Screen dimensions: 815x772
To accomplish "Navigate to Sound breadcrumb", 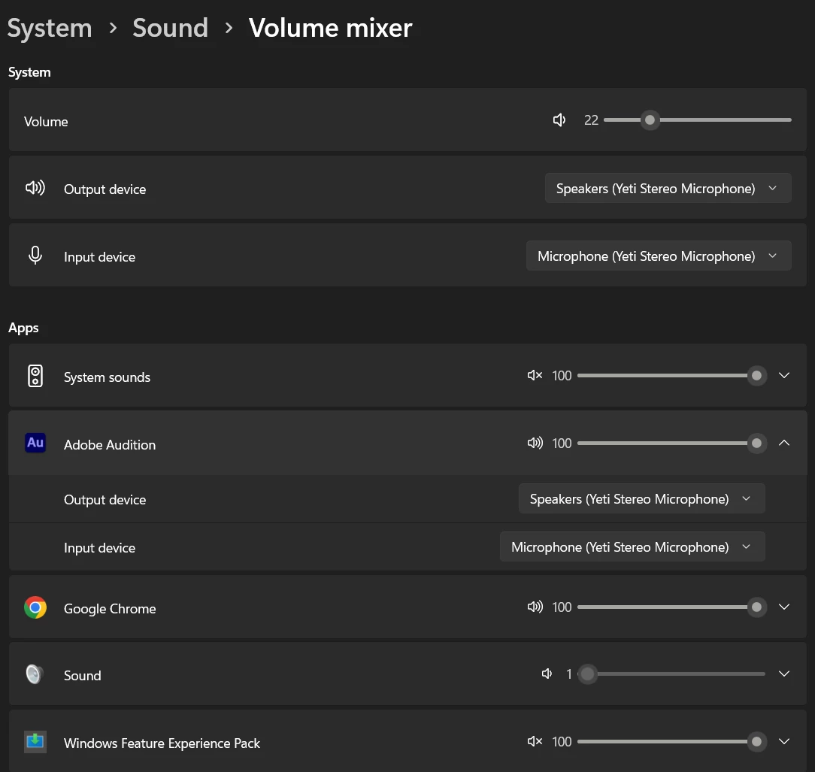I will (170, 29).
